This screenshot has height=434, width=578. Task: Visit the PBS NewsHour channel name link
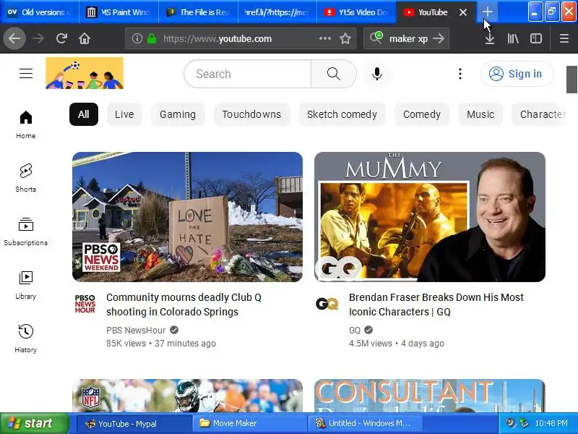point(136,330)
